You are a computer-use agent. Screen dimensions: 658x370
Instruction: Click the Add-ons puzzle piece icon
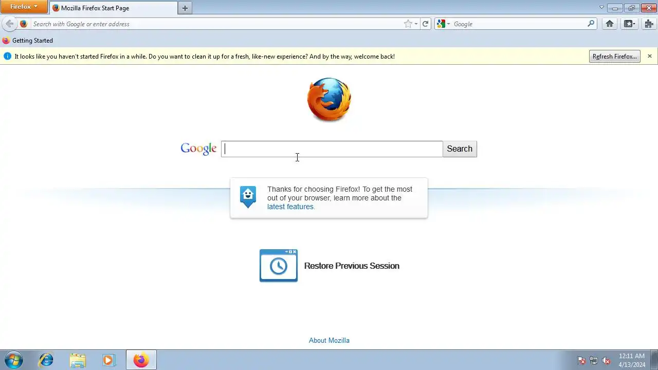tap(649, 24)
